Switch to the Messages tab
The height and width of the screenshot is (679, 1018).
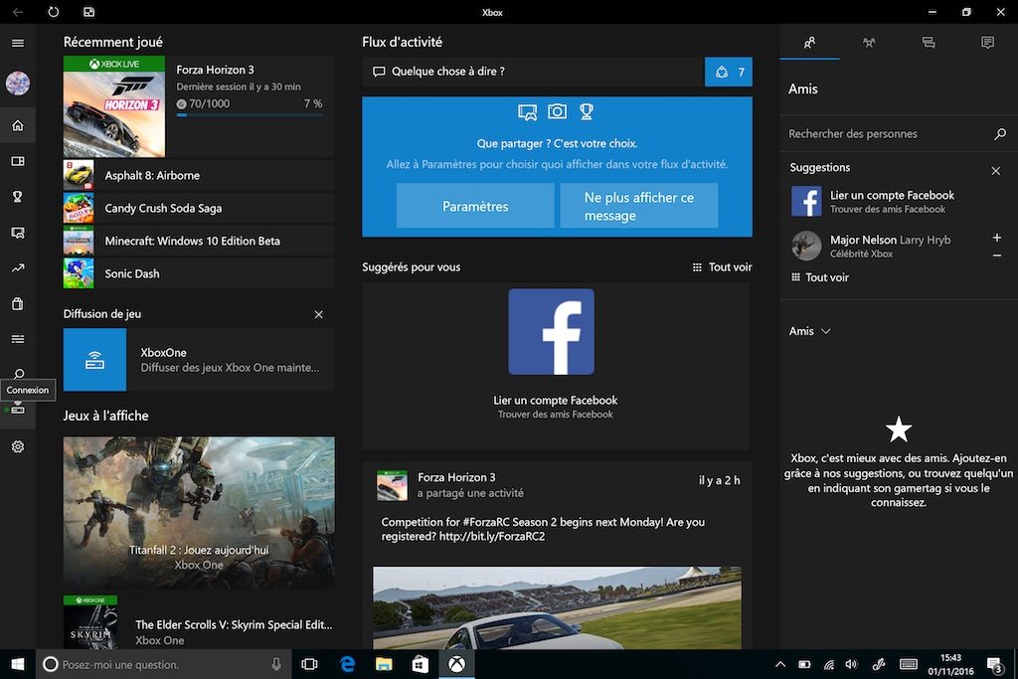point(929,43)
